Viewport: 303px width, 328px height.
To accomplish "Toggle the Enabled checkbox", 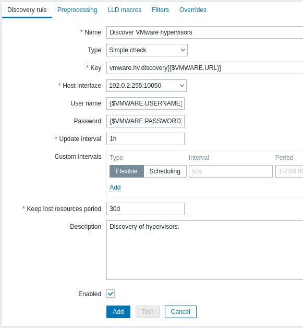I will click(111, 294).
